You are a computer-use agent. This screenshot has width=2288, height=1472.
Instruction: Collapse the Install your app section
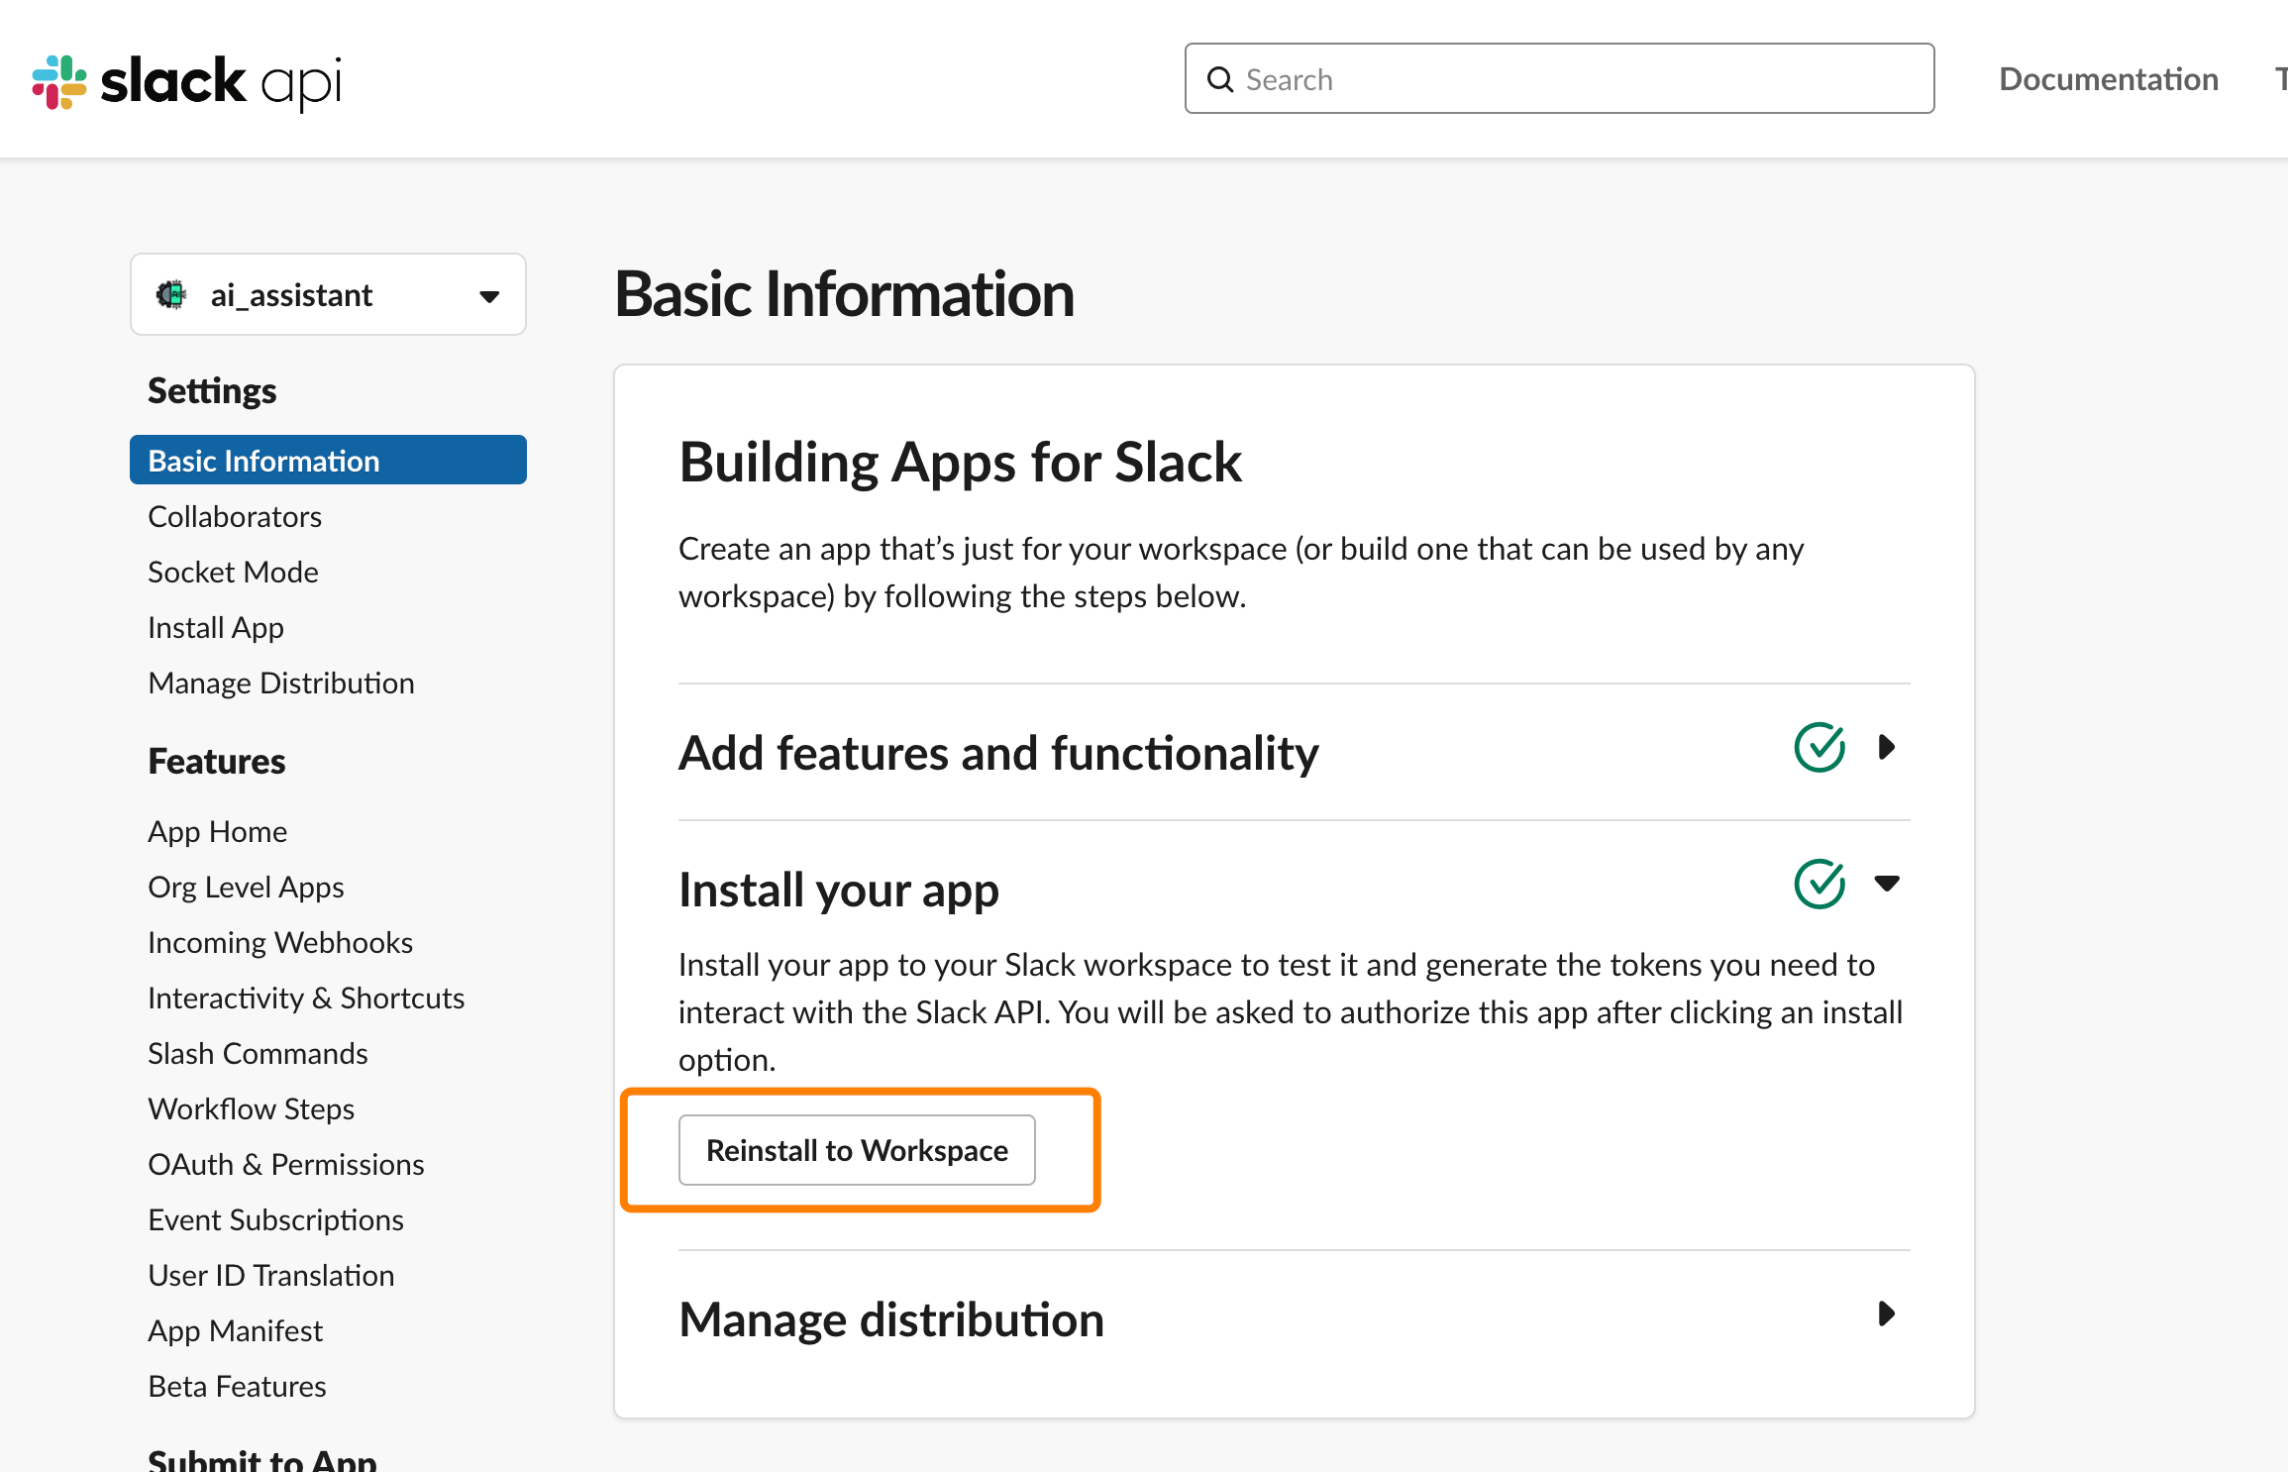(1887, 884)
